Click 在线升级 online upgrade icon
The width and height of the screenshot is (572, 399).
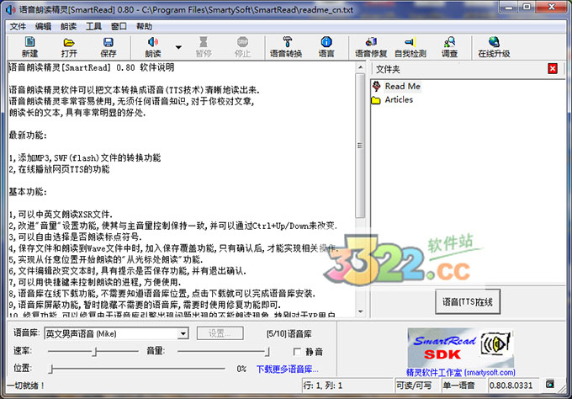494,47
